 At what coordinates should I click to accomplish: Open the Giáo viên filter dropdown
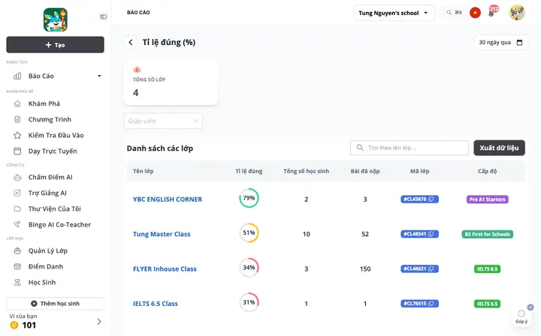pyautogui.click(x=163, y=121)
